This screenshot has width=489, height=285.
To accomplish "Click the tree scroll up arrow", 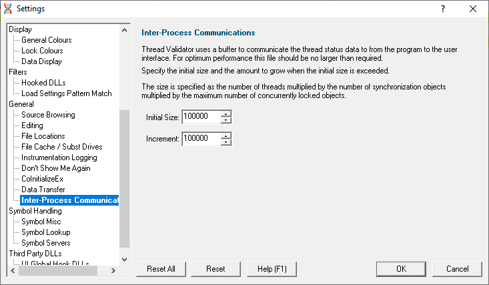I will pyautogui.click(x=125, y=30).
